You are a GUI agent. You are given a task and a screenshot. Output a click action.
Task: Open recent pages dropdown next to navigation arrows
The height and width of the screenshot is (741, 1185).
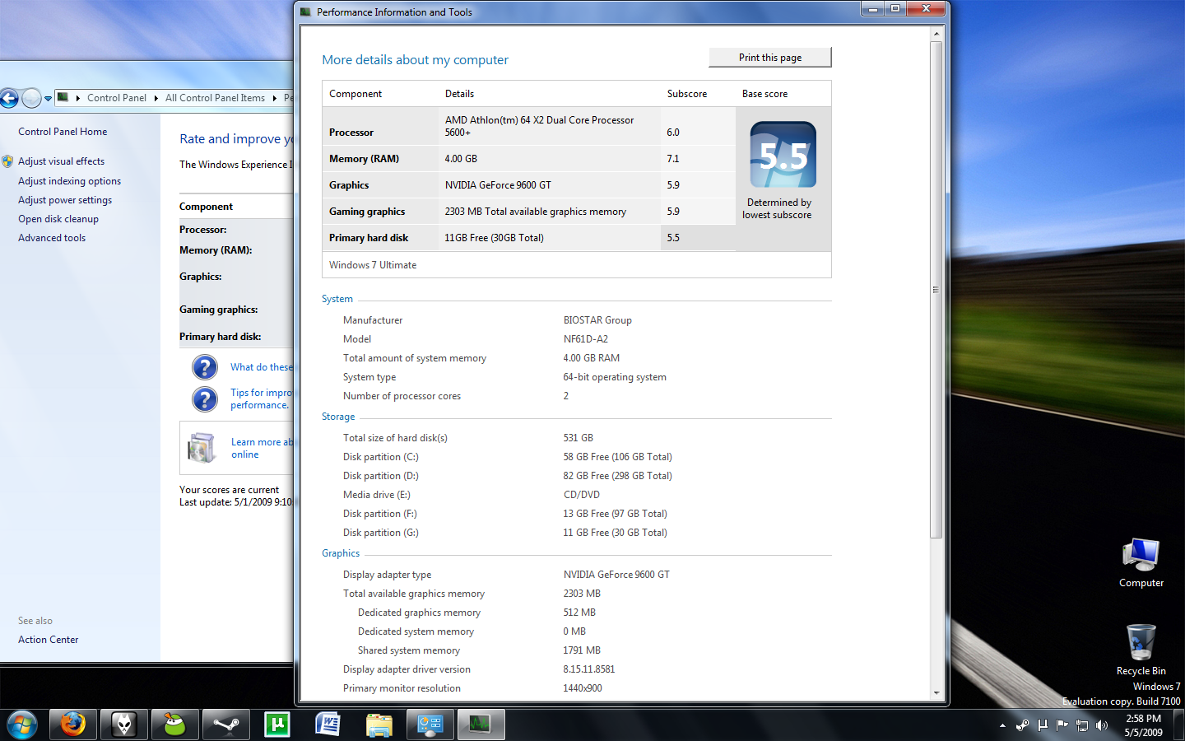[x=48, y=98]
